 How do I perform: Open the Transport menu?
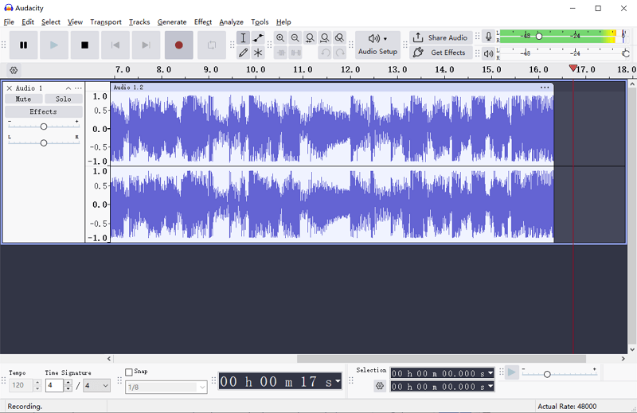tap(106, 22)
